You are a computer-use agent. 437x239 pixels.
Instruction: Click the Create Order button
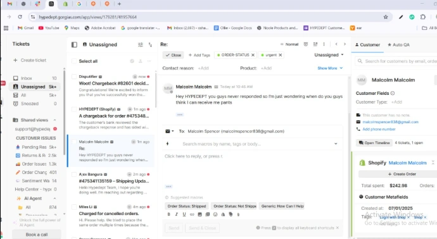coord(402,174)
